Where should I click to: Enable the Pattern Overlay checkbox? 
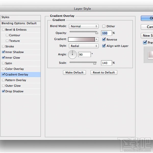3,80
